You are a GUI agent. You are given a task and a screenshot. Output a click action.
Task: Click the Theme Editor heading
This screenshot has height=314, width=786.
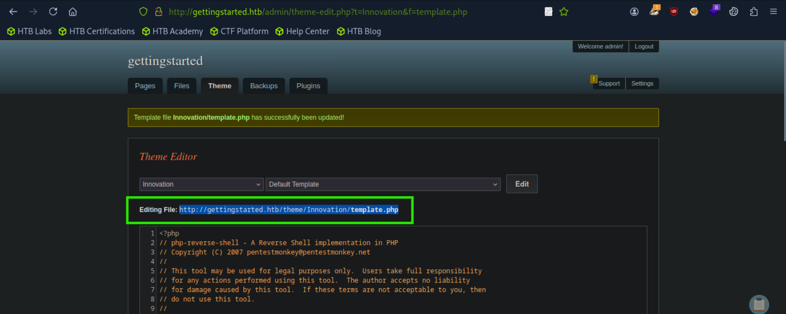(168, 157)
